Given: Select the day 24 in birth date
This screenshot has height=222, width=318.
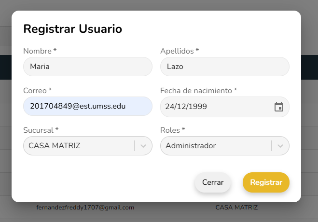Looking at the screenshot, I should [169, 107].
